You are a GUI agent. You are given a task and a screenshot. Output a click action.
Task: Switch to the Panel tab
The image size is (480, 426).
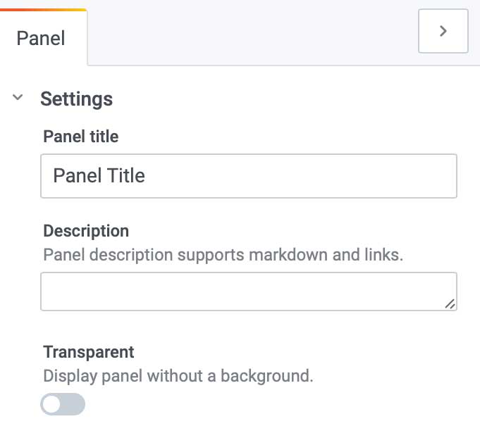coord(42,37)
